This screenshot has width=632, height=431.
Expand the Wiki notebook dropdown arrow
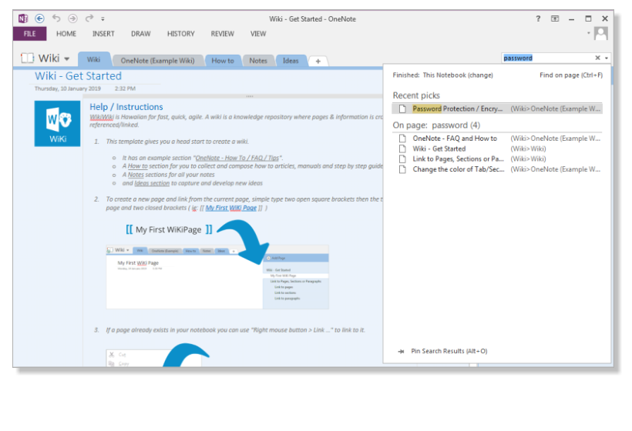tap(67, 58)
